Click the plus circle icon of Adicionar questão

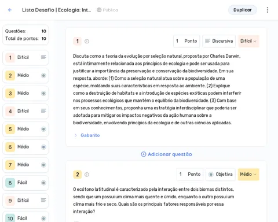click(144, 154)
